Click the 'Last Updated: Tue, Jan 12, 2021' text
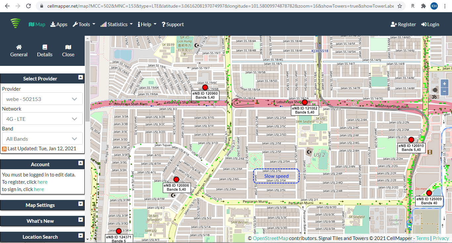 [42, 149]
